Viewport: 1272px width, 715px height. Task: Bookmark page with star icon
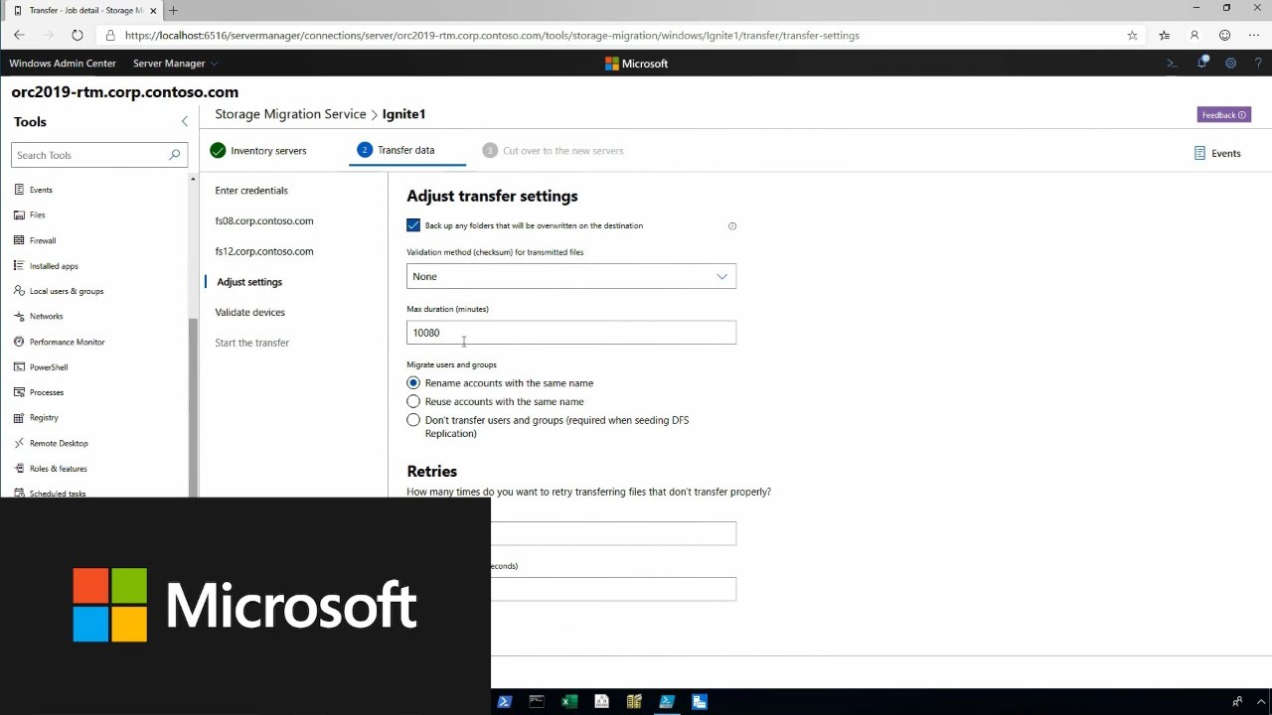point(1132,35)
